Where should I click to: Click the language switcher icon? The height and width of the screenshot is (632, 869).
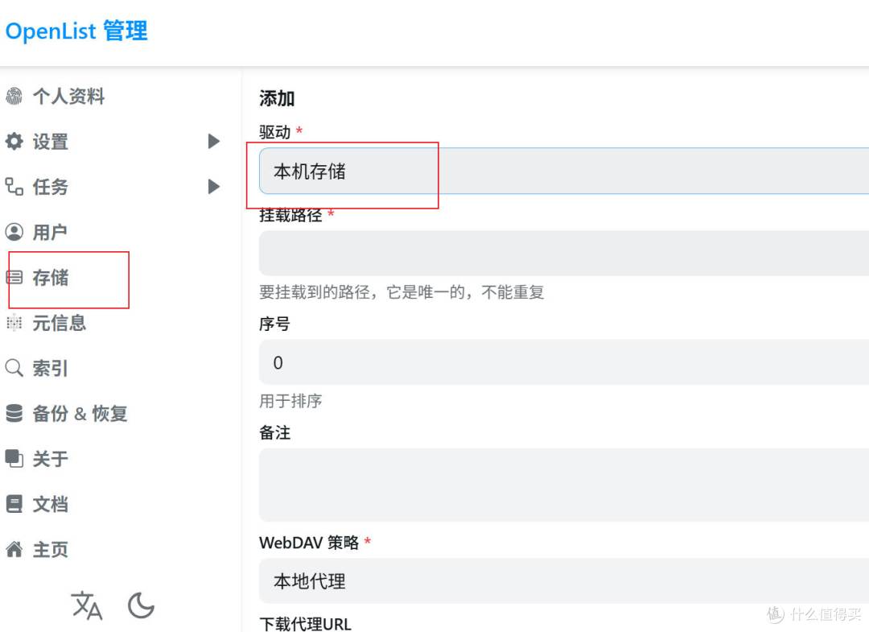tap(87, 606)
